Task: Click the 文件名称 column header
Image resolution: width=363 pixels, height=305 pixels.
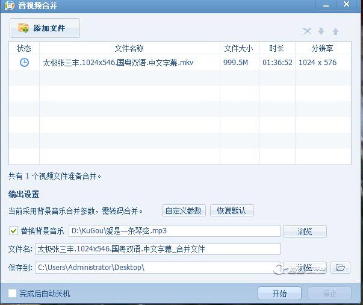Action: pos(129,48)
